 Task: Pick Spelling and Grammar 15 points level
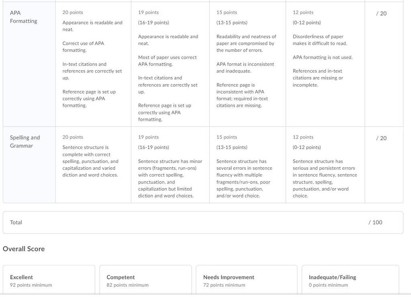[247, 165]
